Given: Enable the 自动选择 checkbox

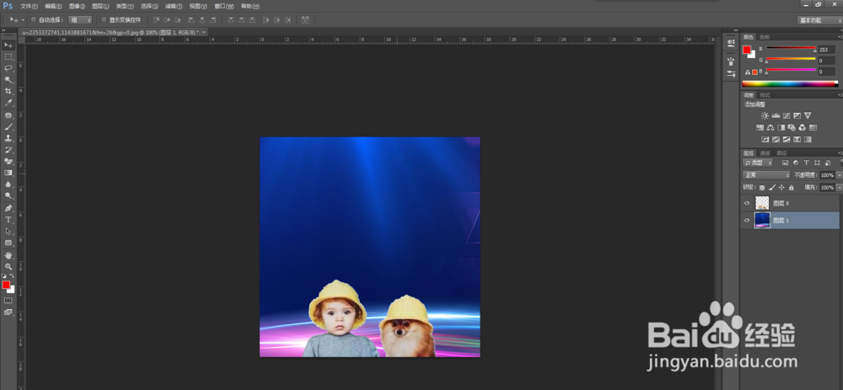Looking at the screenshot, I should pyautogui.click(x=34, y=20).
